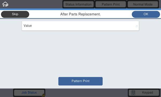Viewport: 161px width, 97px height.
Task: Open the Job Status panel
Action: (29, 93)
